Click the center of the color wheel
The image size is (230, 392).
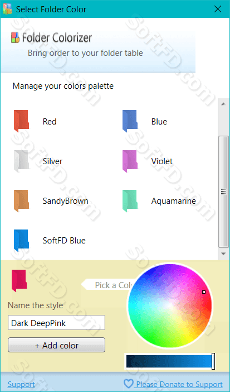pyautogui.click(x=170, y=305)
